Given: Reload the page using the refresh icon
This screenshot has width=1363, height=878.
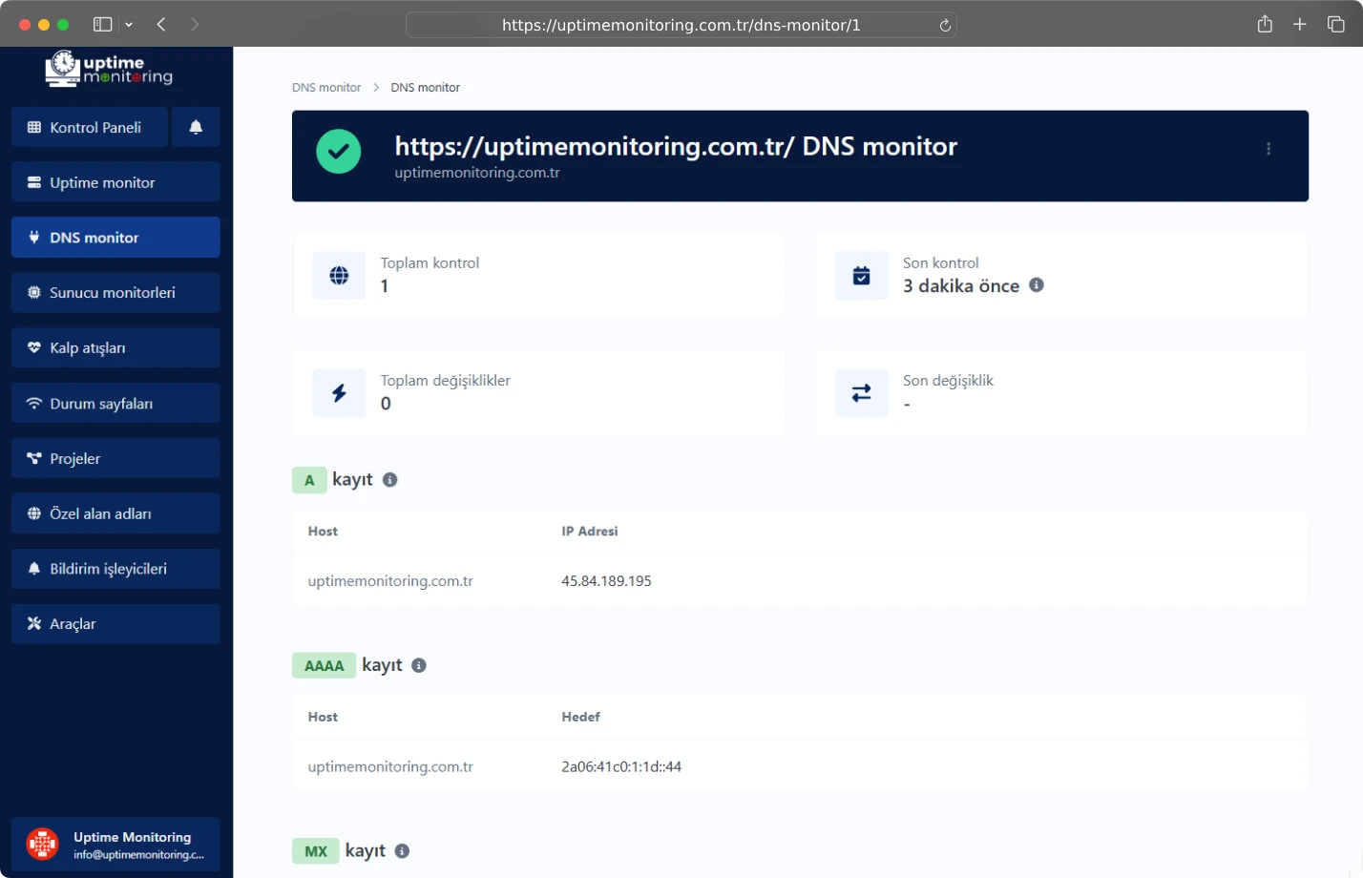Looking at the screenshot, I should [945, 26].
